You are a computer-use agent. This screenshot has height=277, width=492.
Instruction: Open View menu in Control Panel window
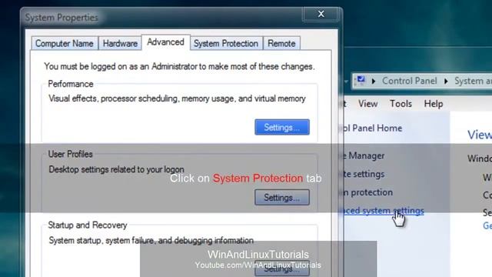367,104
